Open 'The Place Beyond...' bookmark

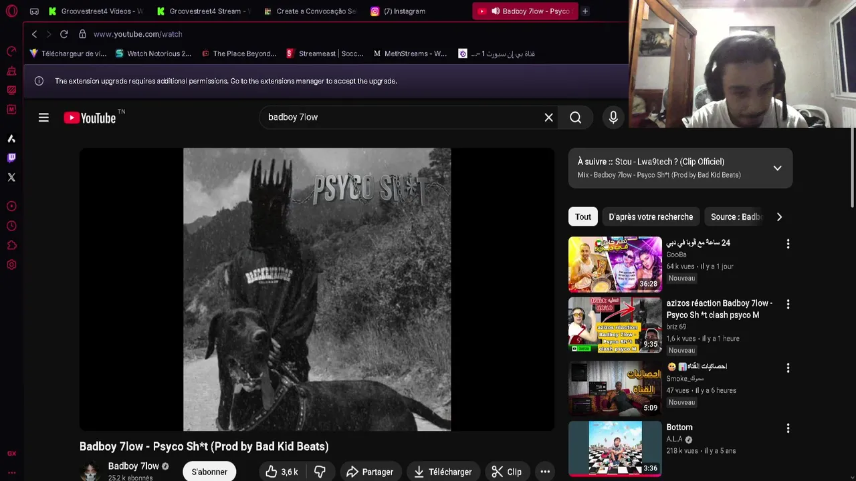pos(239,53)
